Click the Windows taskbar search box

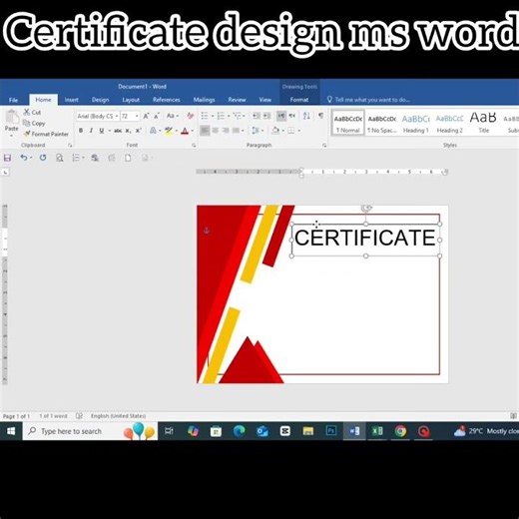(x=90, y=431)
